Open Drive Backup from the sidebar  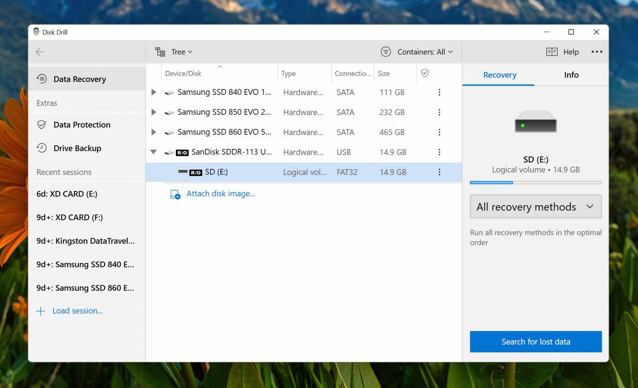pos(42,148)
